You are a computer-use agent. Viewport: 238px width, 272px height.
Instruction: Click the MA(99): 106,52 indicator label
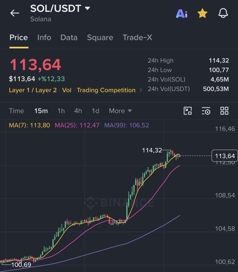[x=127, y=125]
